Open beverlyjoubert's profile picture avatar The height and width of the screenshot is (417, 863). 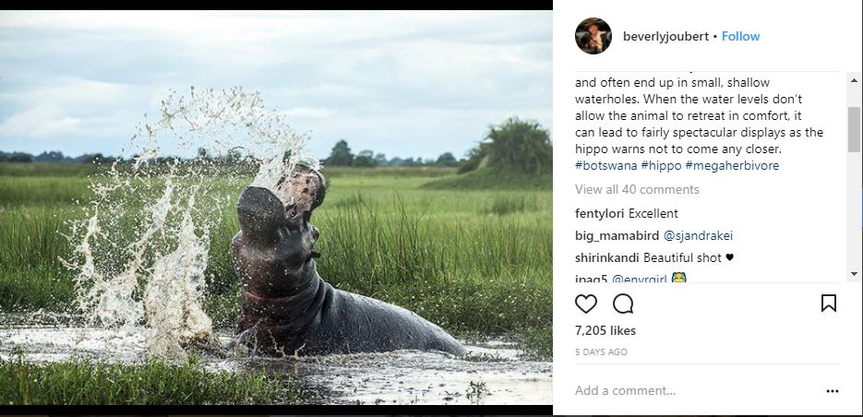coord(593,36)
